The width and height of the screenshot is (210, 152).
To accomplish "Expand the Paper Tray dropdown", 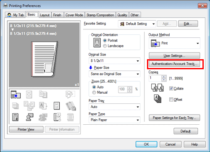I will click(114, 107).
